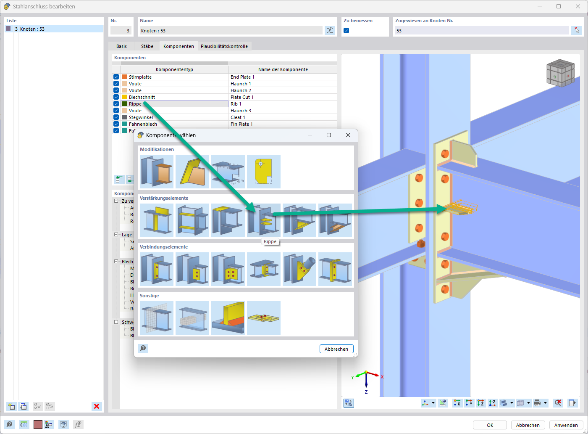Click the copy list item icon

[24, 406]
